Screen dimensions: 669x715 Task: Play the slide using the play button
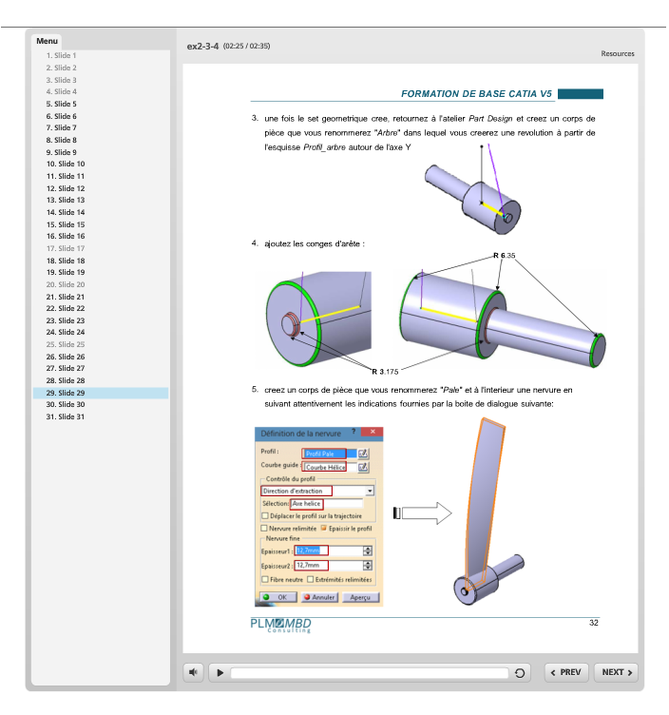coord(220,672)
